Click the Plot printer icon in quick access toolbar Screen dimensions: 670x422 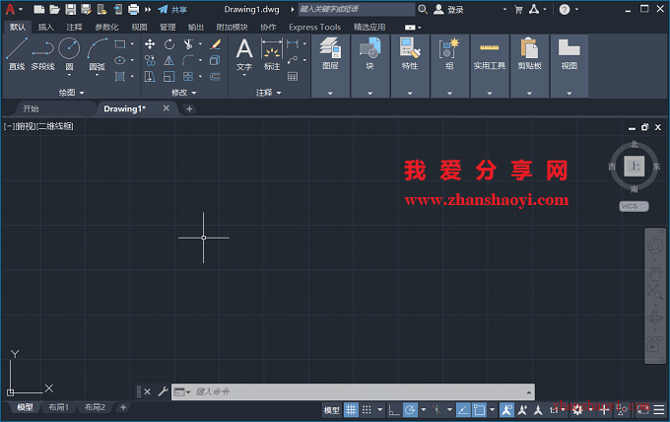point(134,10)
